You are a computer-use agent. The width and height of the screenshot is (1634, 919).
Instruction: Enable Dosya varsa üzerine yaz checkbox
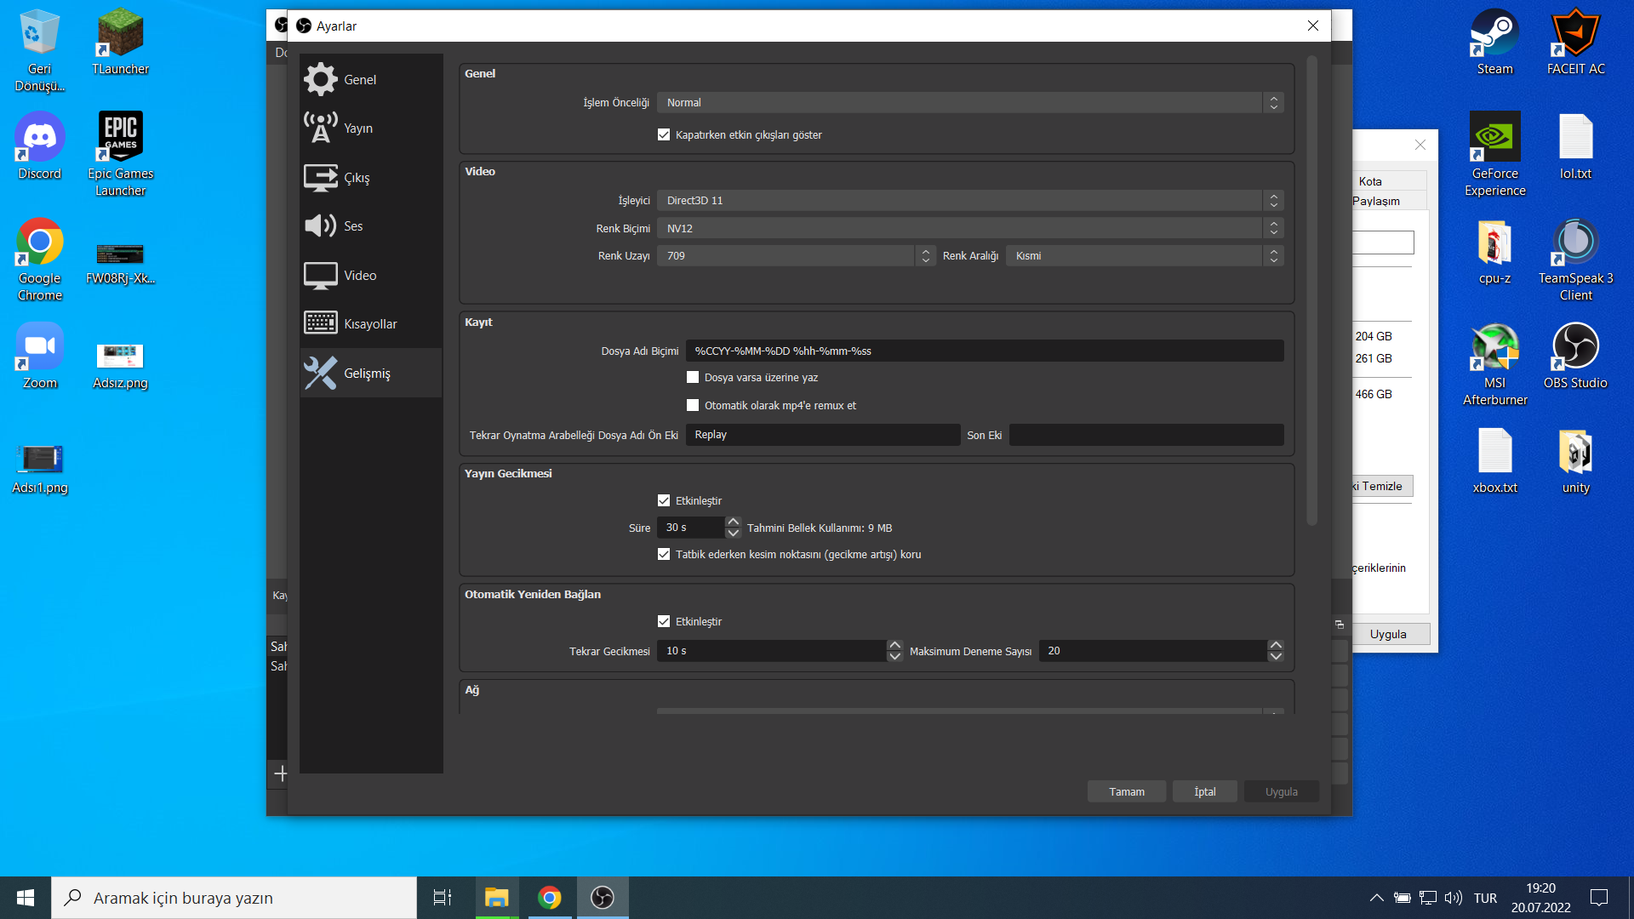[693, 377]
